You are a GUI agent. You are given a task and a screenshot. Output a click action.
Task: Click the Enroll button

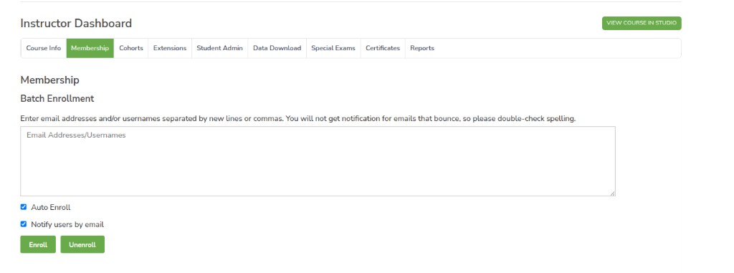[38, 244]
